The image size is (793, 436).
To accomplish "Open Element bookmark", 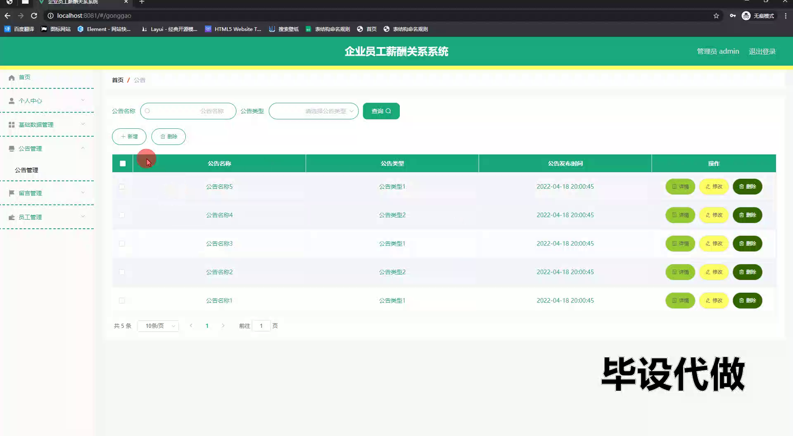I will 104,29.
